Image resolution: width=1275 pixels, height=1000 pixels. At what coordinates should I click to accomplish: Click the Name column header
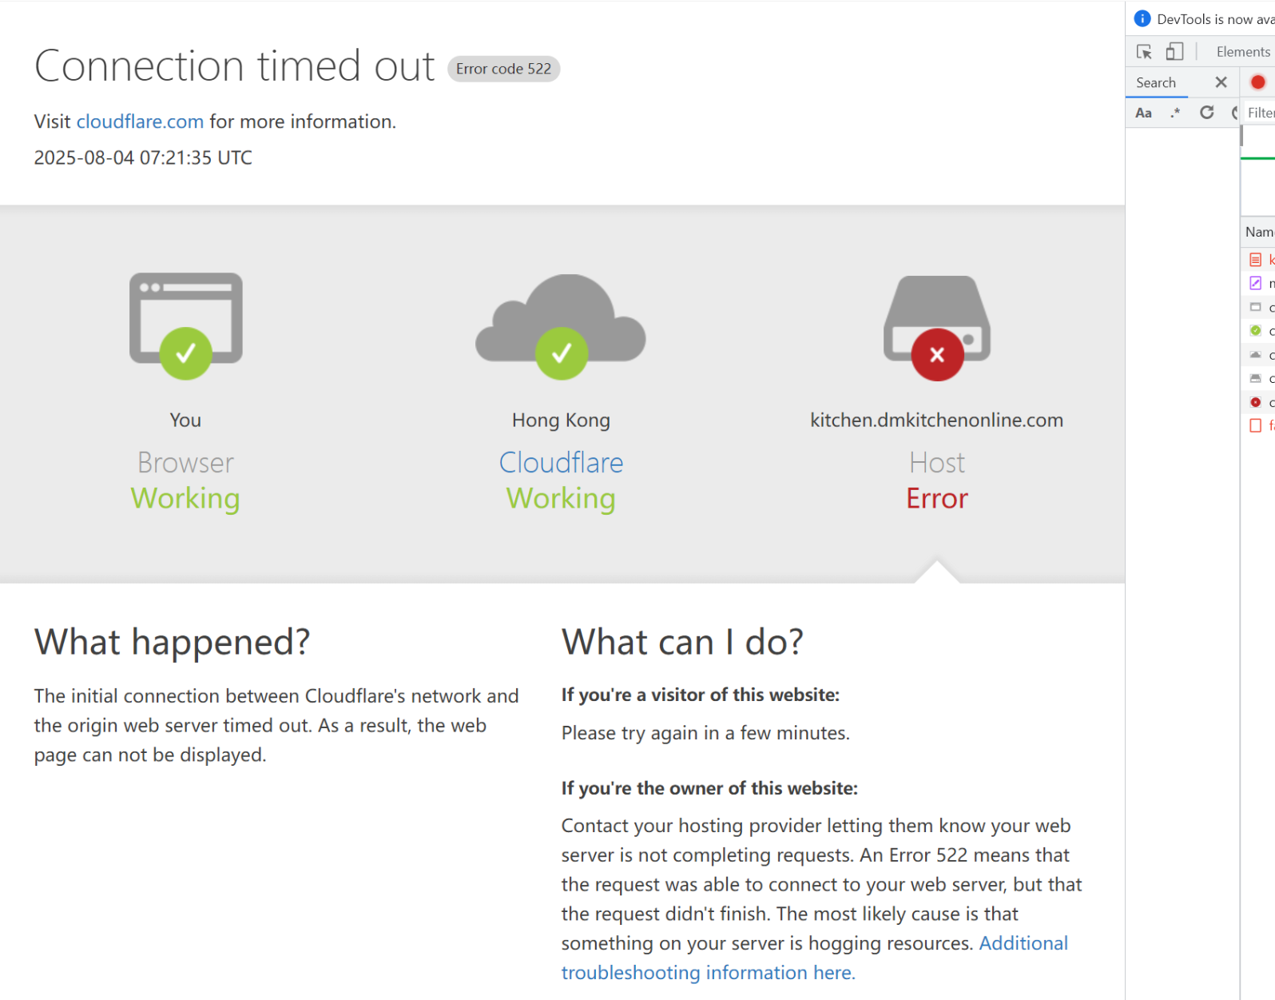[1259, 232]
